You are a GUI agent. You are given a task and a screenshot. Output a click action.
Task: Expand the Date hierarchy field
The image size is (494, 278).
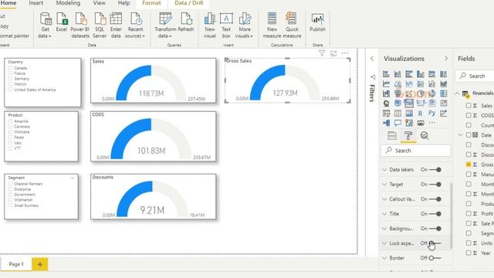460,135
